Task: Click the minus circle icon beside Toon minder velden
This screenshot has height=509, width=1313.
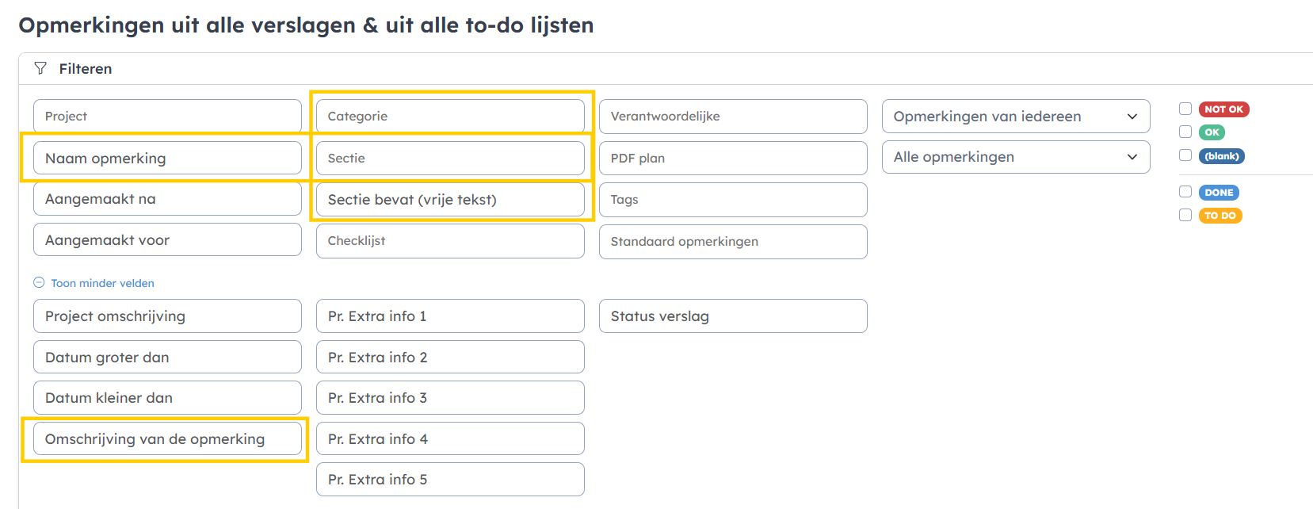Action: point(39,283)
